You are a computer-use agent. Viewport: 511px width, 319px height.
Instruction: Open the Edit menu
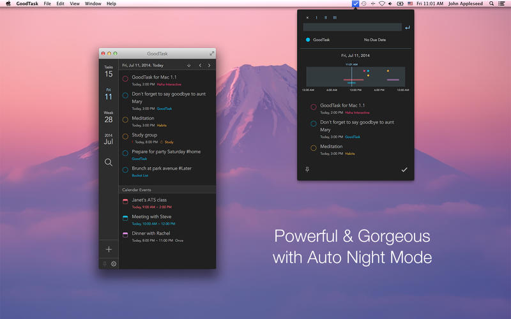(x=60, y=4)
